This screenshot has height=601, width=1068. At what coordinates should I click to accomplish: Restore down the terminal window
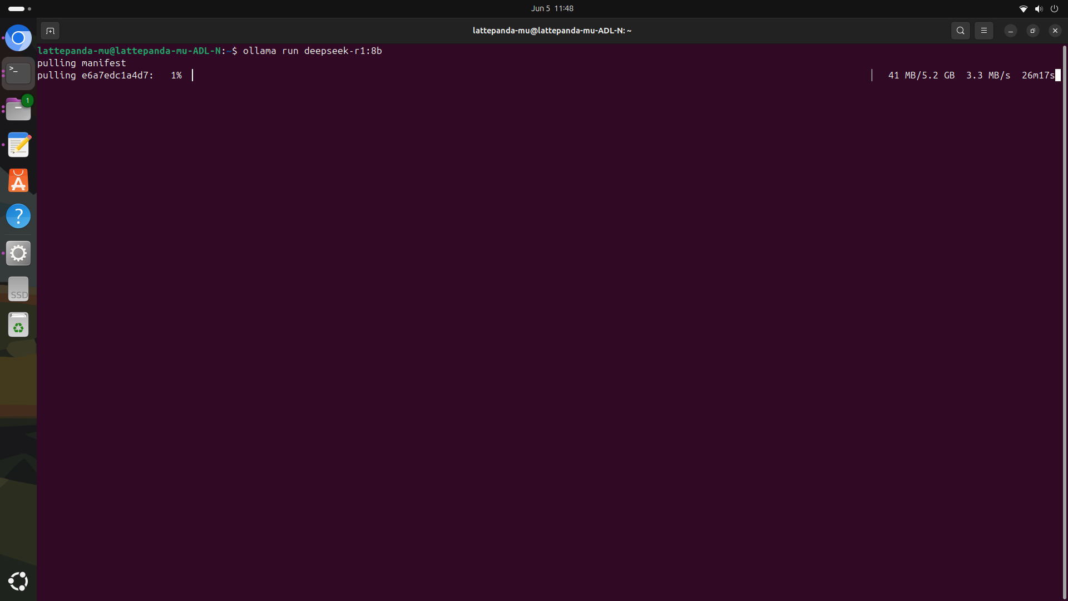[x=1032, y=31]
